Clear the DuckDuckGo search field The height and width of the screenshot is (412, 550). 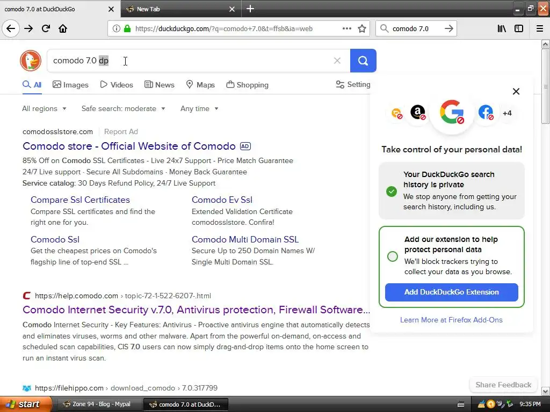point(337,61)
